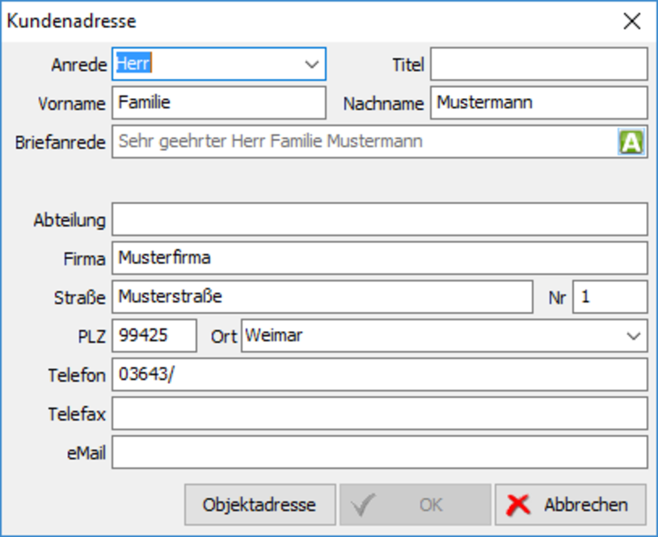This screenshot has height=537, width=658.
Task: Click the PLZ field showing 99425
Action: tap(154, 336)
